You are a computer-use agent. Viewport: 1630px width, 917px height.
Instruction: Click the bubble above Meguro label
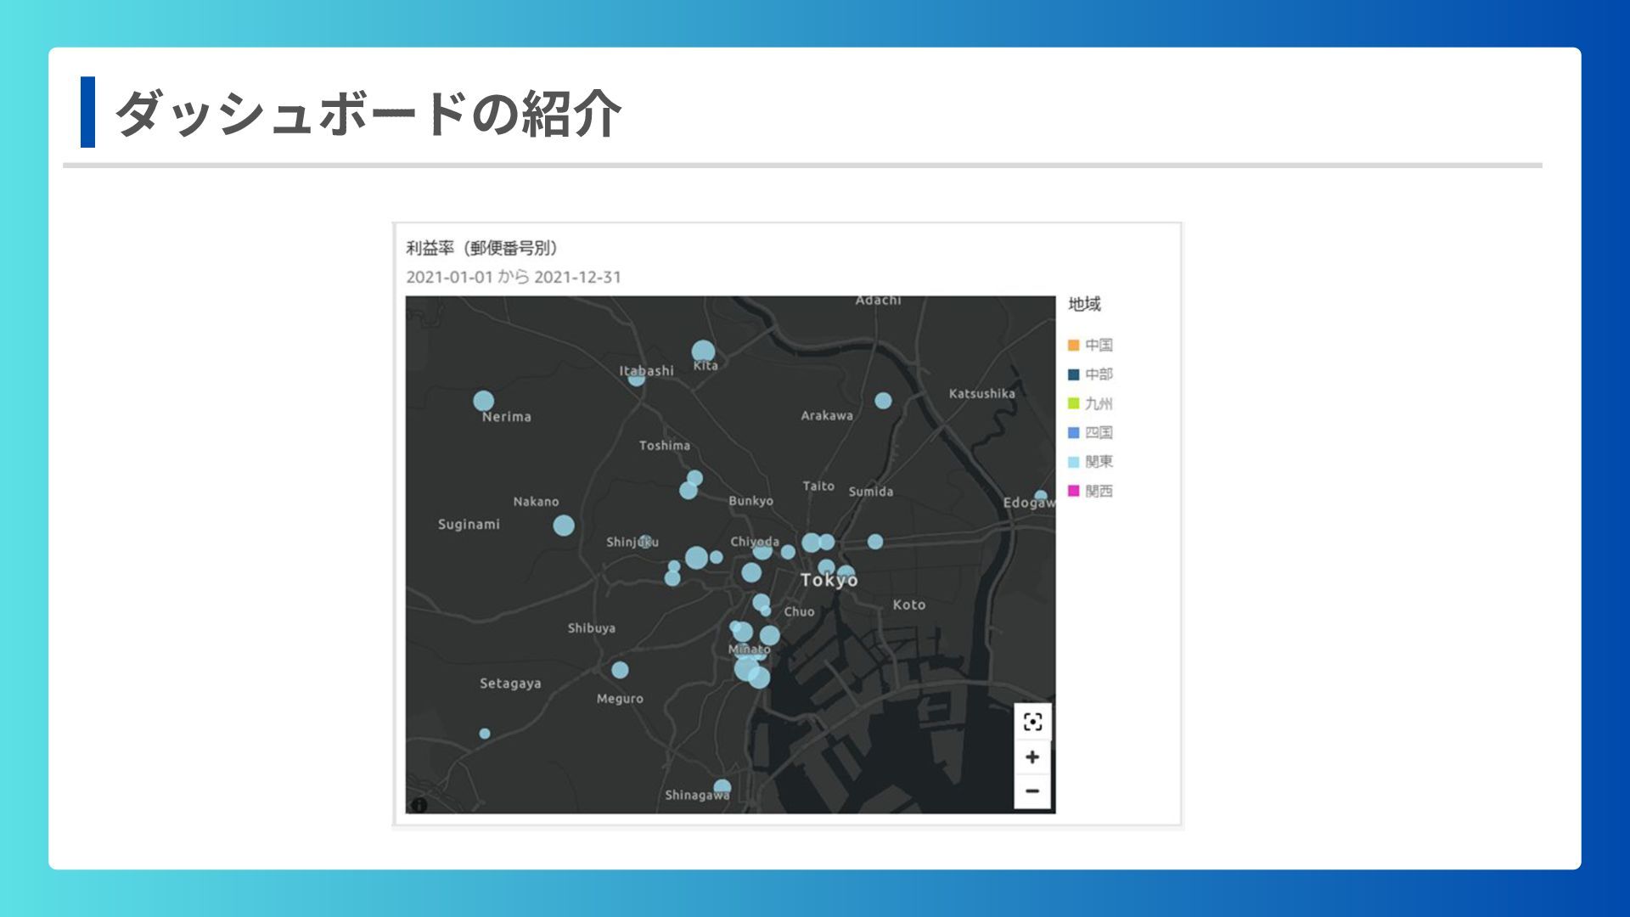point(620,670)
